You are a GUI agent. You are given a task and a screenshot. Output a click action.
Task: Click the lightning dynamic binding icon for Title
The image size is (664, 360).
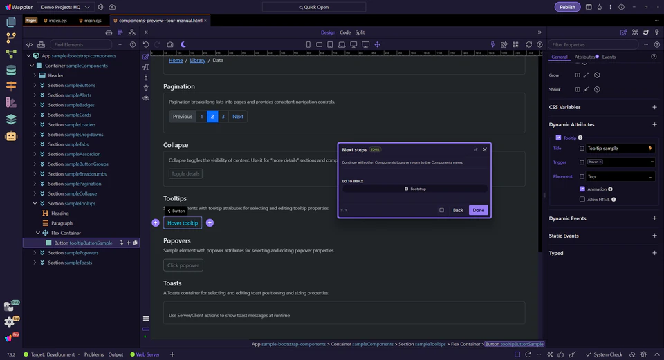point(650,149)
